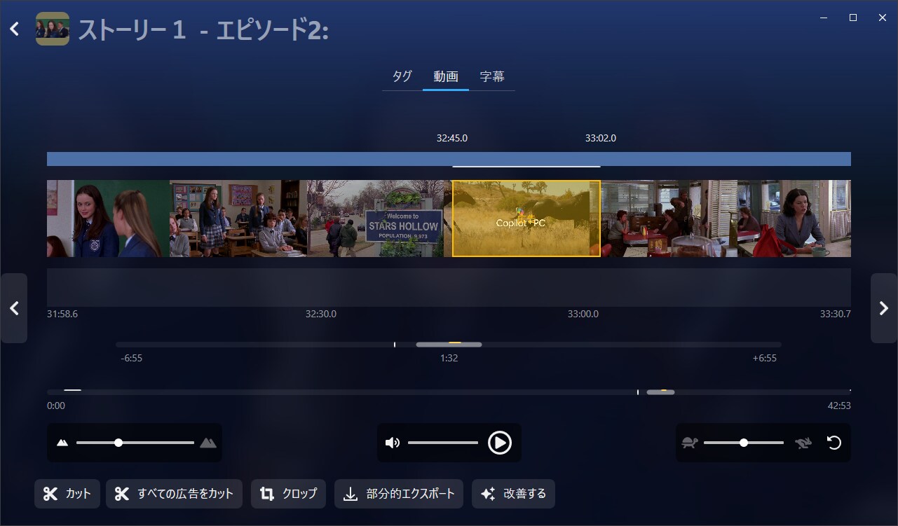The height and width of the screenshot is (526, 898).
Task: Click the large mountains zoom-in icon
Action: tap(208, 443)
